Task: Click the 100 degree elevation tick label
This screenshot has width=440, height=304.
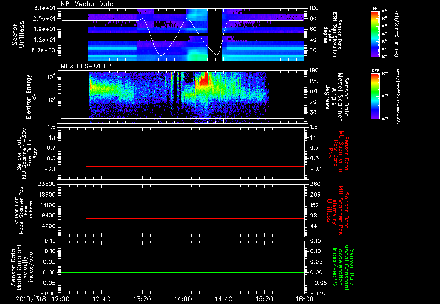Action: coord(314,8)
